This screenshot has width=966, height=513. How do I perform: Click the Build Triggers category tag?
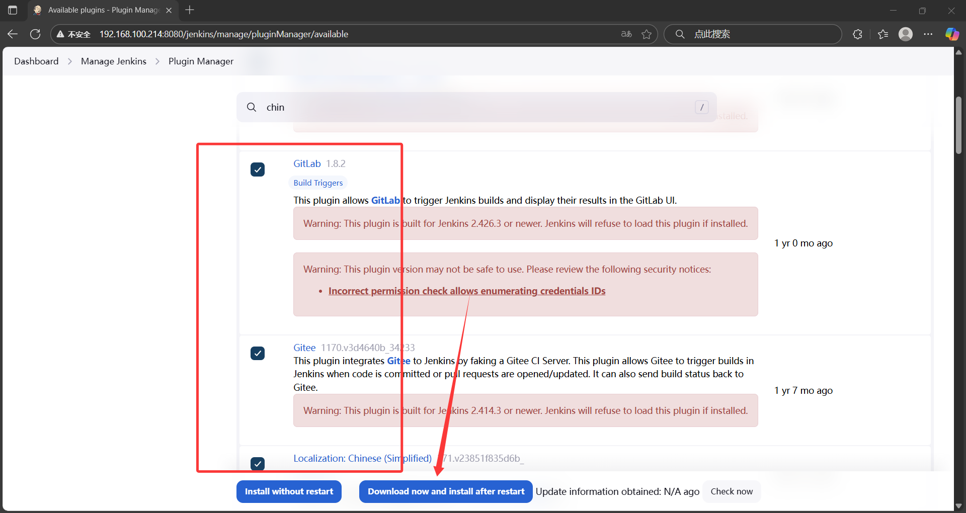tap(318, 183)
